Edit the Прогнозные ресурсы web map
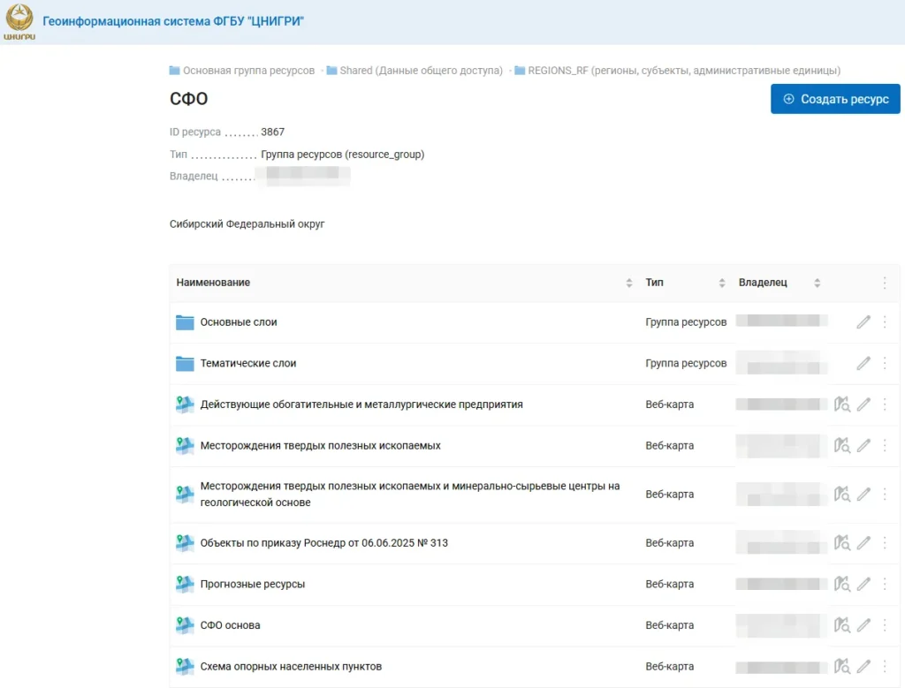Image resolution: width=905 pixels, height=688 pixels. [863, 584]
